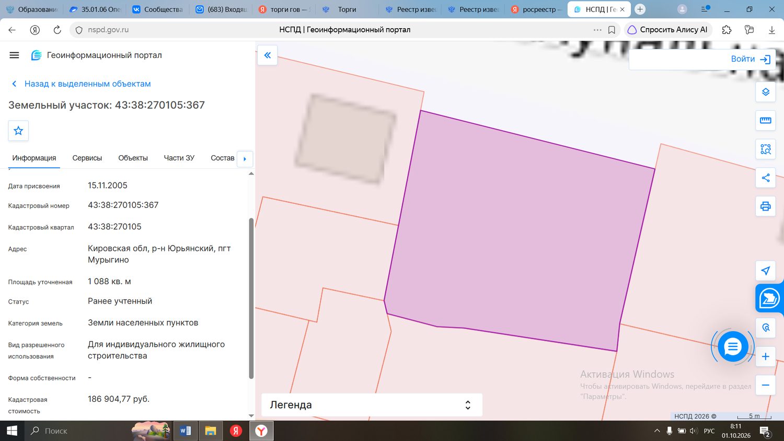This screenshot has height=441, width=784.
Task: Click the Windows search box Поиск
Action: (x=78, y=431)
